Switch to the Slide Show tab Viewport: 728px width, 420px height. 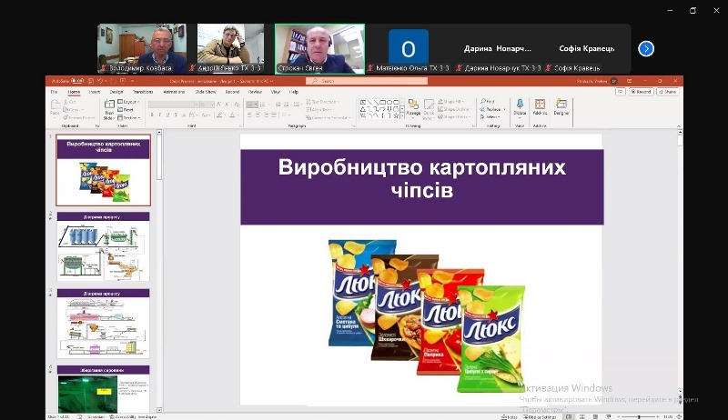pyautogui.click(x=206, y=92)
